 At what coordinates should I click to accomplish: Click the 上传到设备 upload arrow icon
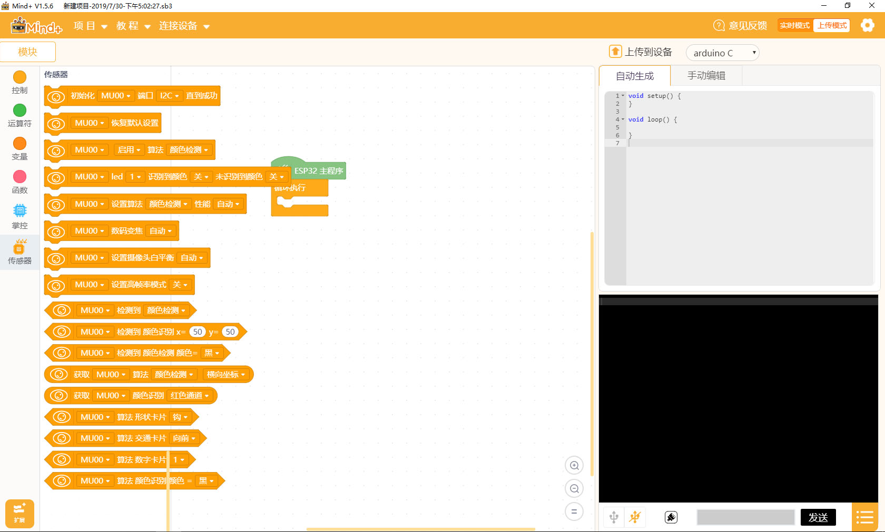click(x=615, y=52)
